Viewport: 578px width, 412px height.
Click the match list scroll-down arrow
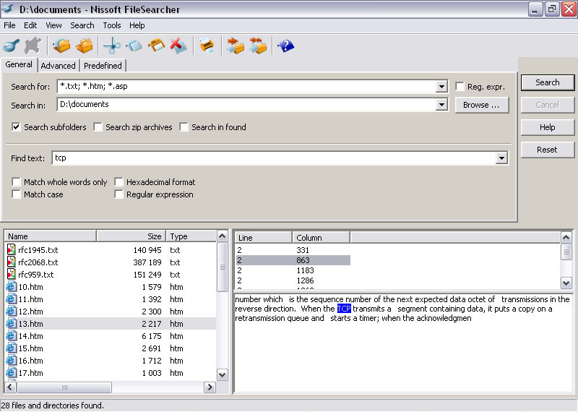(x=566, y=283)
